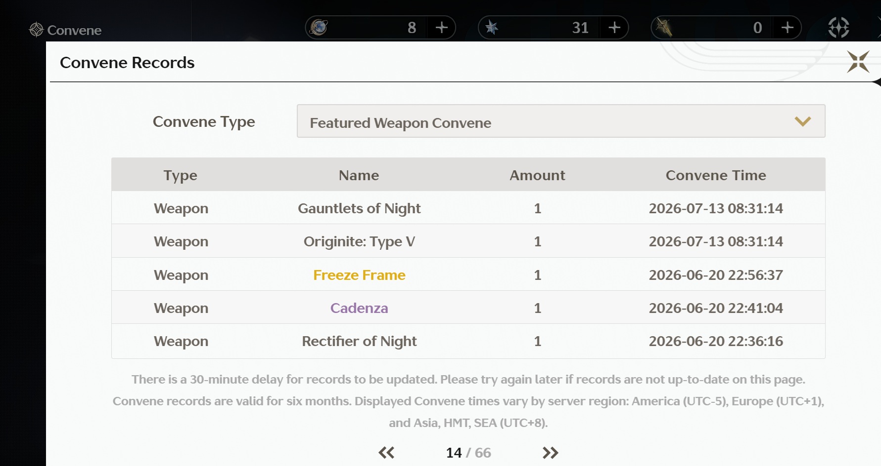
Task: Click the Astrite currency globe icon
Action: (319, 27)
